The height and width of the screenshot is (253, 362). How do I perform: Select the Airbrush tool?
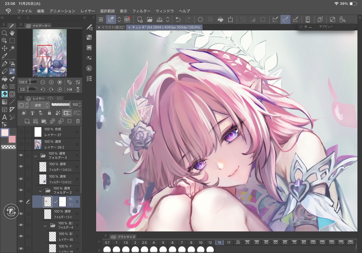(x=12, y=63)
